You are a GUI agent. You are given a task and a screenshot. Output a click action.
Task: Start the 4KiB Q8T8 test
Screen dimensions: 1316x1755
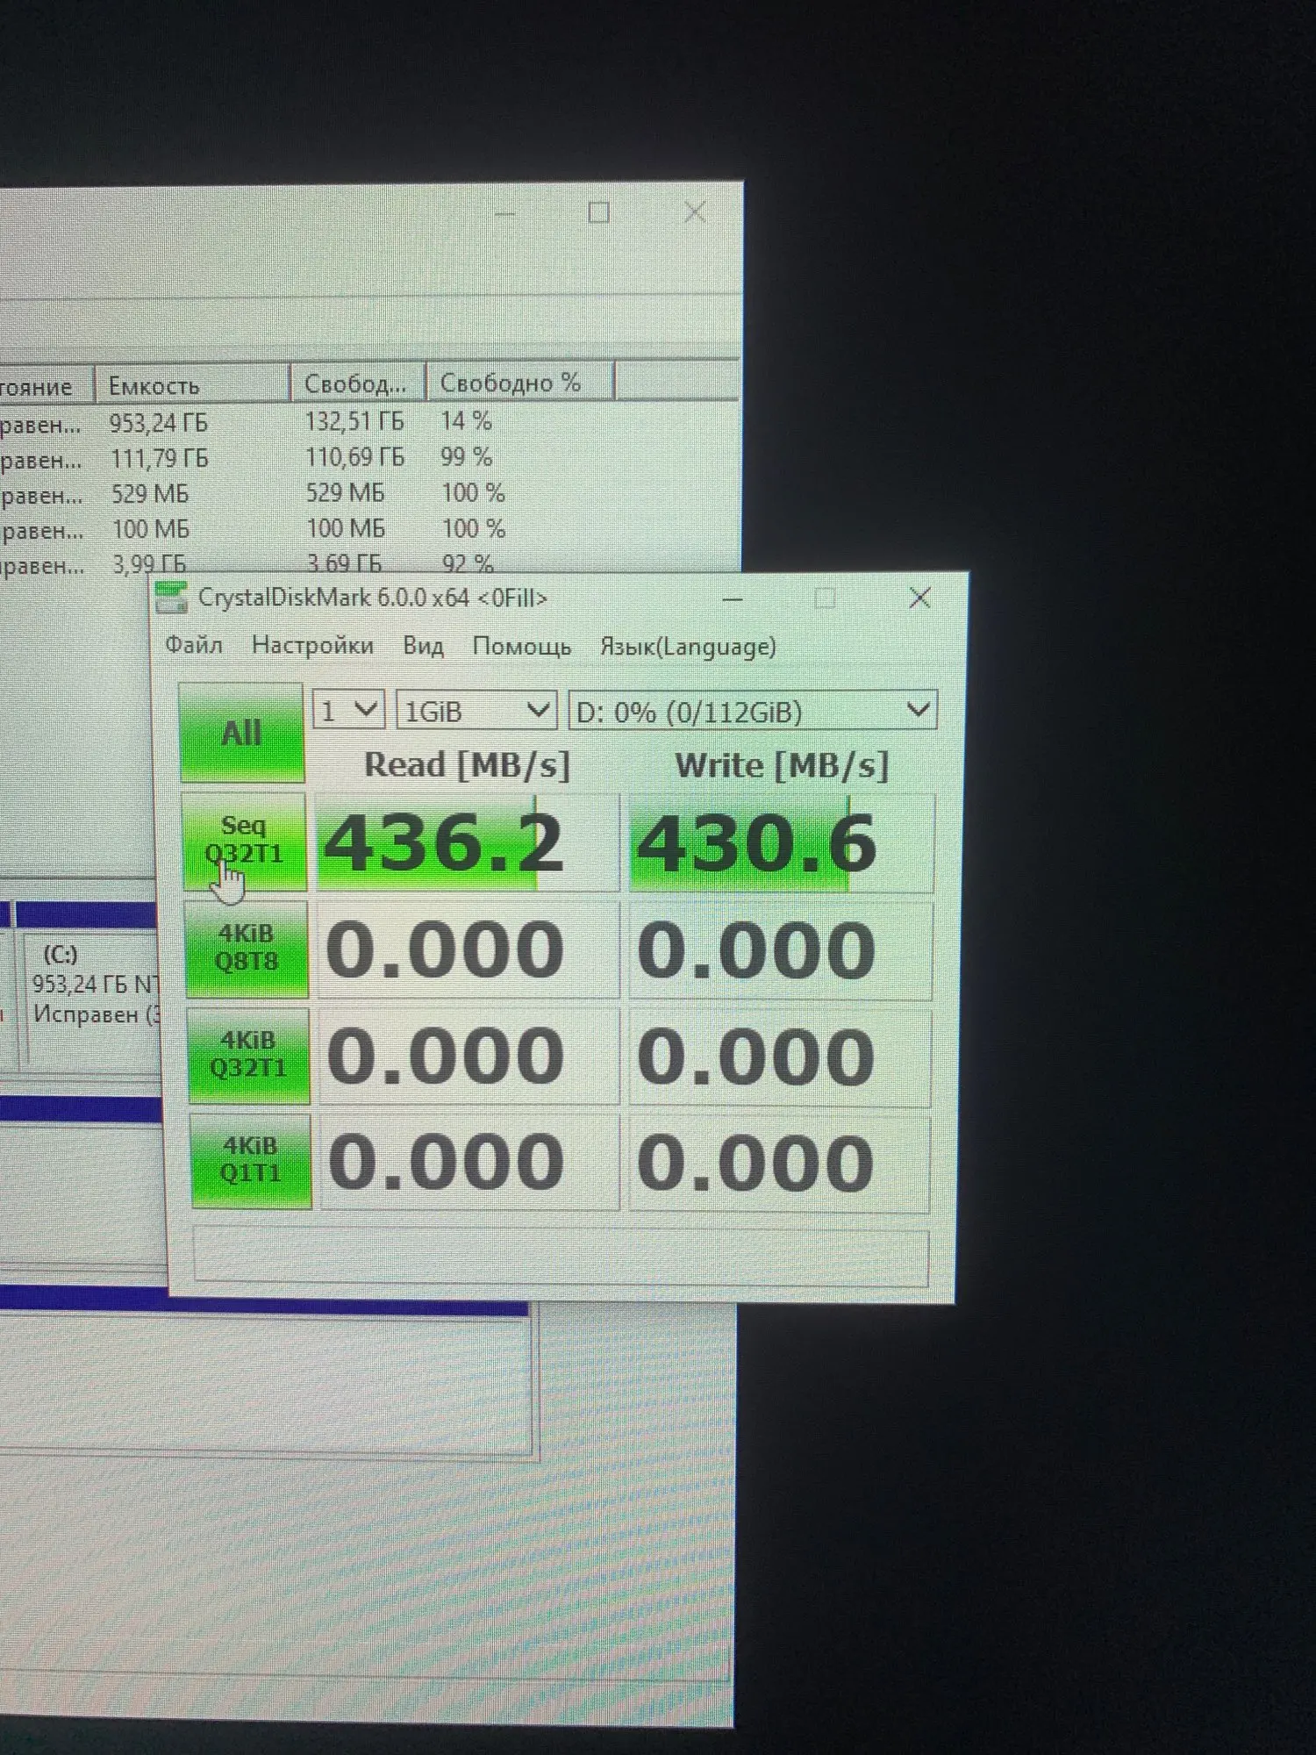click(247, 949)
